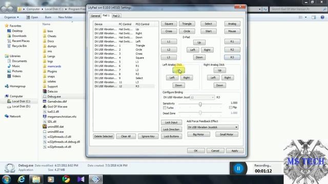Click the Square binding button

pos(169,24)
